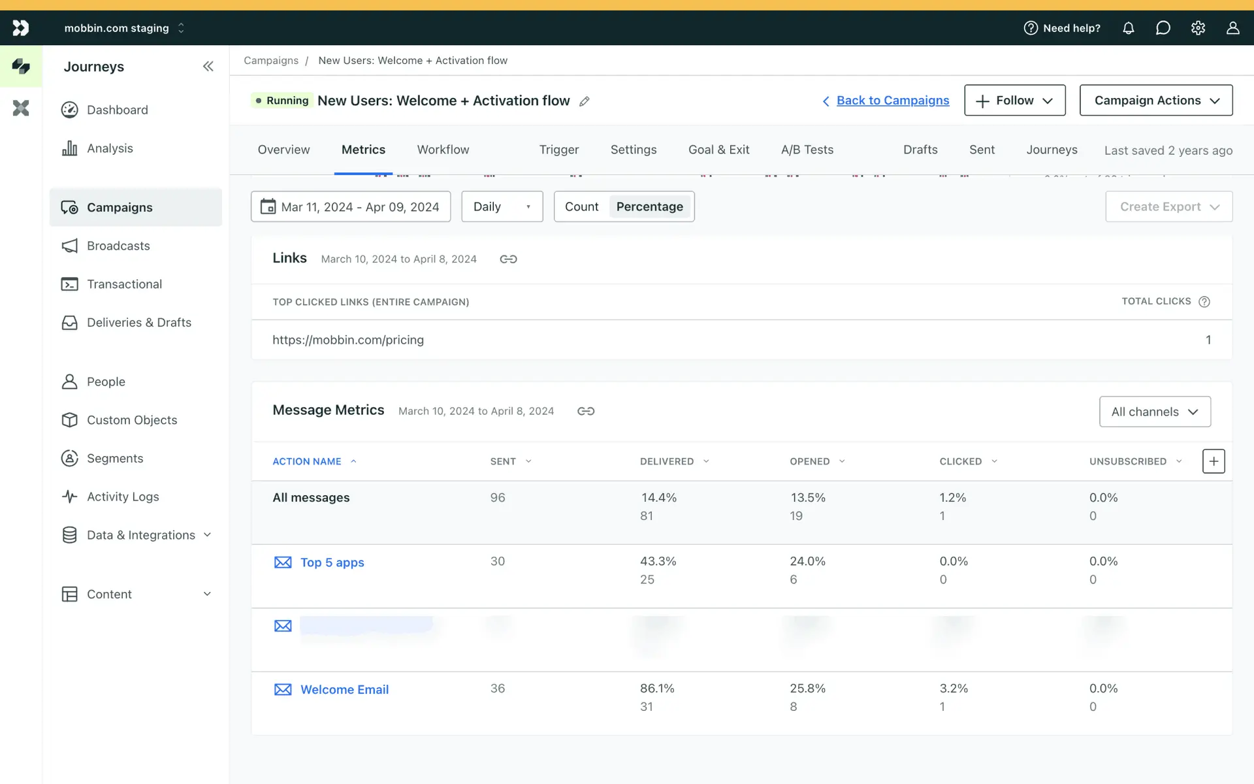The height and width of the screenshot is (784, 1254).
Task: Collapse the Journeys sidebar with double-chevron icon
Action: tap(208, 67)
